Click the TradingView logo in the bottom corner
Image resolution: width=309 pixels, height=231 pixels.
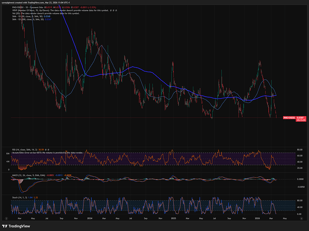[17, 225]
